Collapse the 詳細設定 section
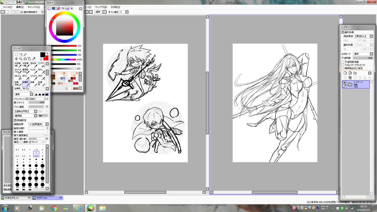Screen dimensions: 377x212 tap(15, 120)
